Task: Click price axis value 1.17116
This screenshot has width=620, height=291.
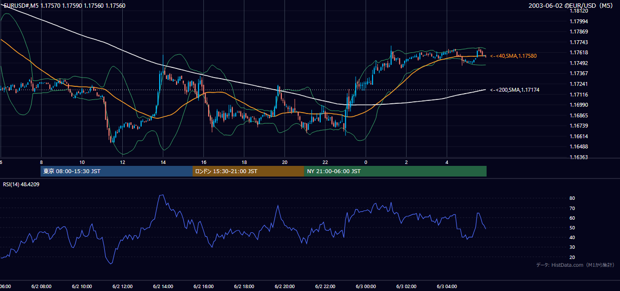Action: (x=578, y=95)
